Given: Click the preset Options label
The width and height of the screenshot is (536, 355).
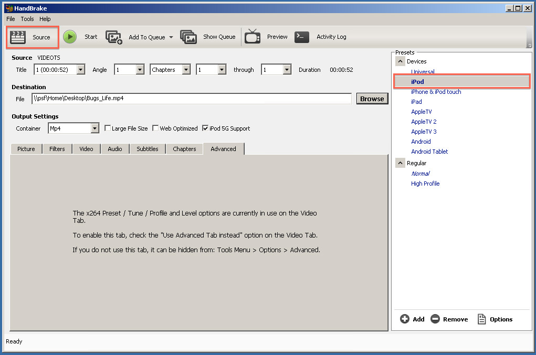Looking at the screenshot, I should click(x=501, y=319).
